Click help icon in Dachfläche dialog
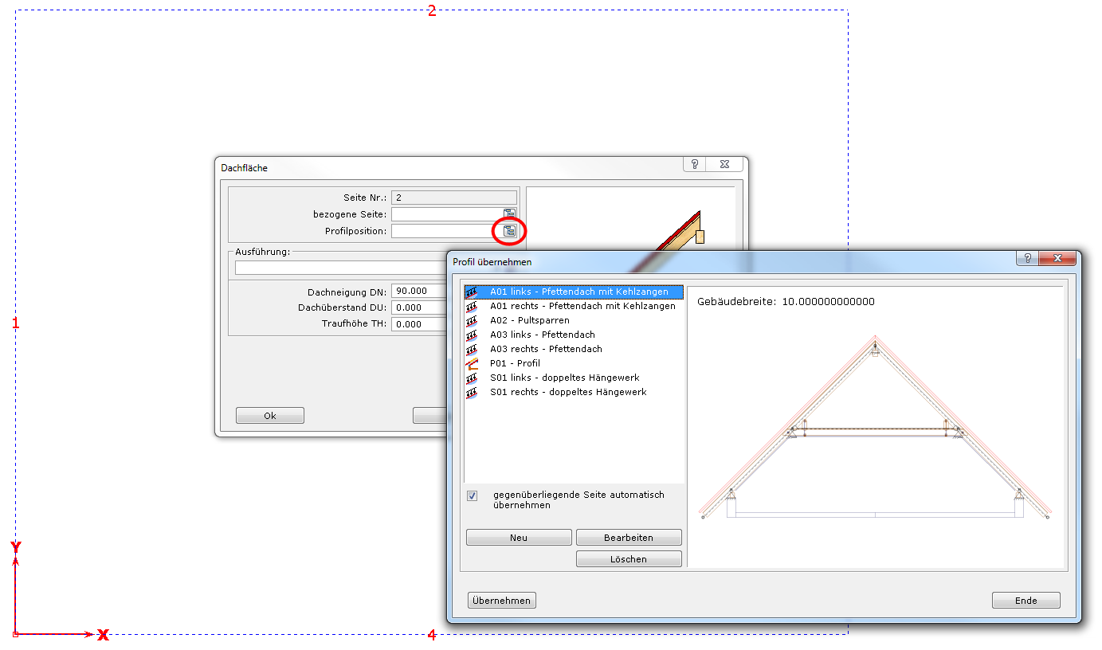Screen dimensions: 1102x650 (x=695, y=164)
